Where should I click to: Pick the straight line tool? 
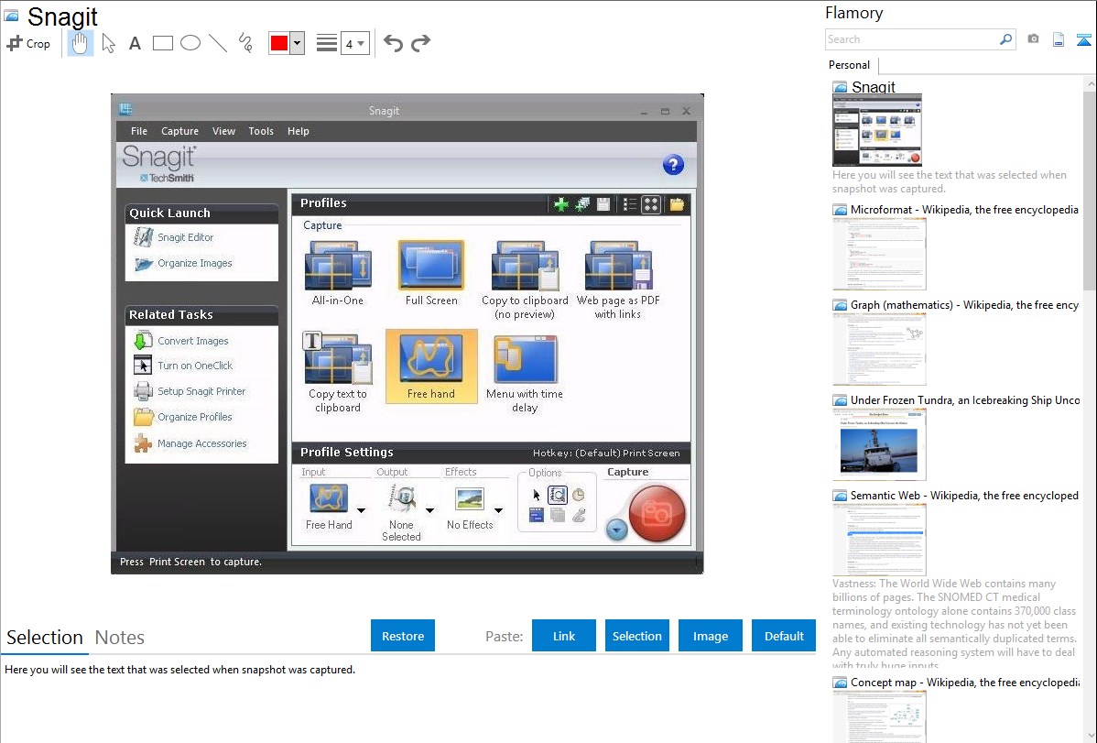click(x=218, y=43)
